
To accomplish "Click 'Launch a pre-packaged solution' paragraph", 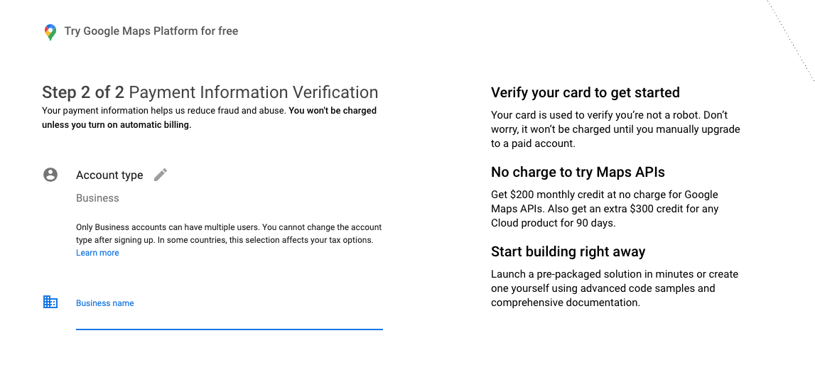I will coord(615,288).
